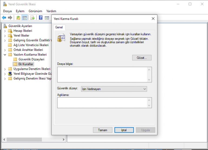Select the Genel tab

[59, 27]
